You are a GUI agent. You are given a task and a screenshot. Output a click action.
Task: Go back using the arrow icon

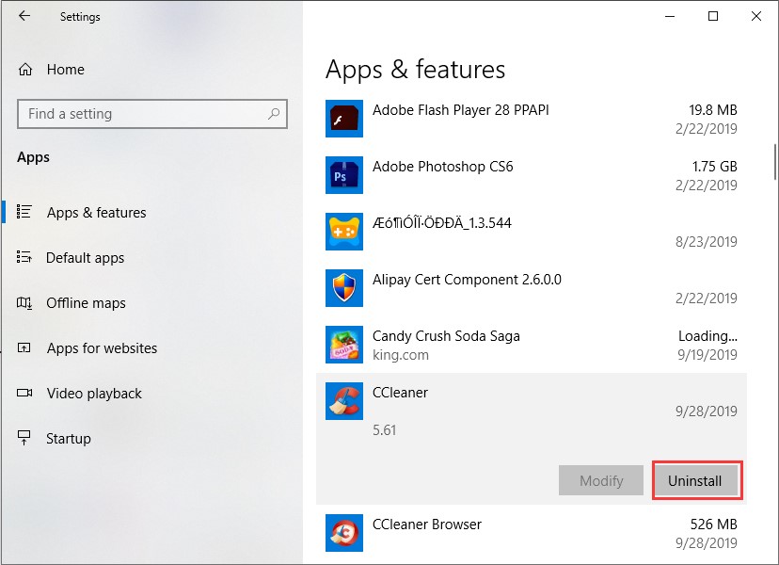point(24,16)
